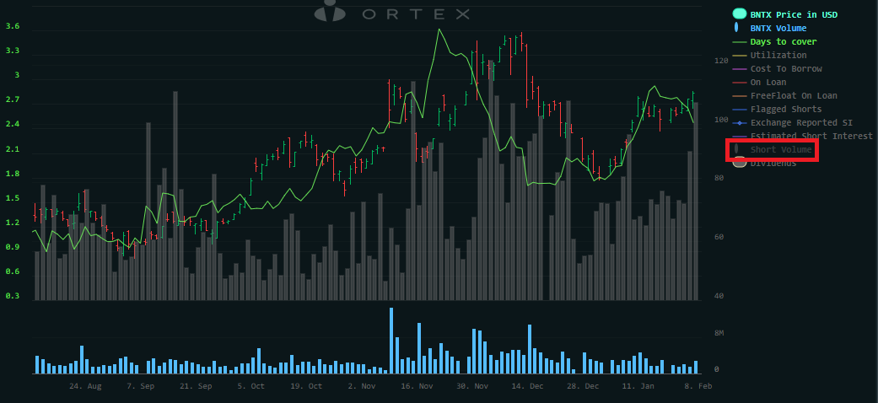Click the teal BNTX Price legend marker
This screenshot has width=878, height=403.
(740, 14)
